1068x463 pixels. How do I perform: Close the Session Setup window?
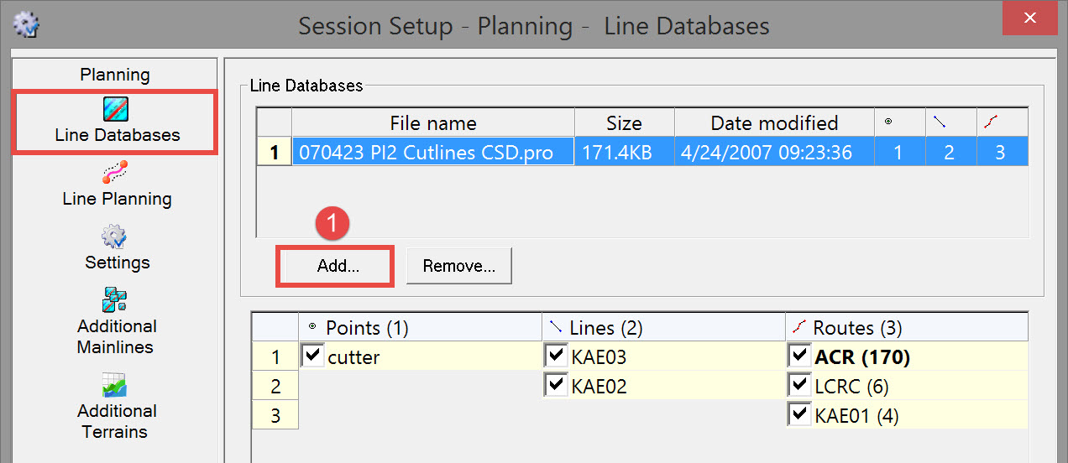click(x=1029, y=18)
